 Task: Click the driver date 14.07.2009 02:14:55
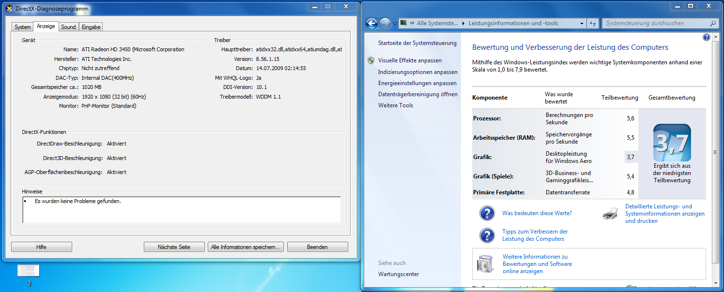coord(281,68)
